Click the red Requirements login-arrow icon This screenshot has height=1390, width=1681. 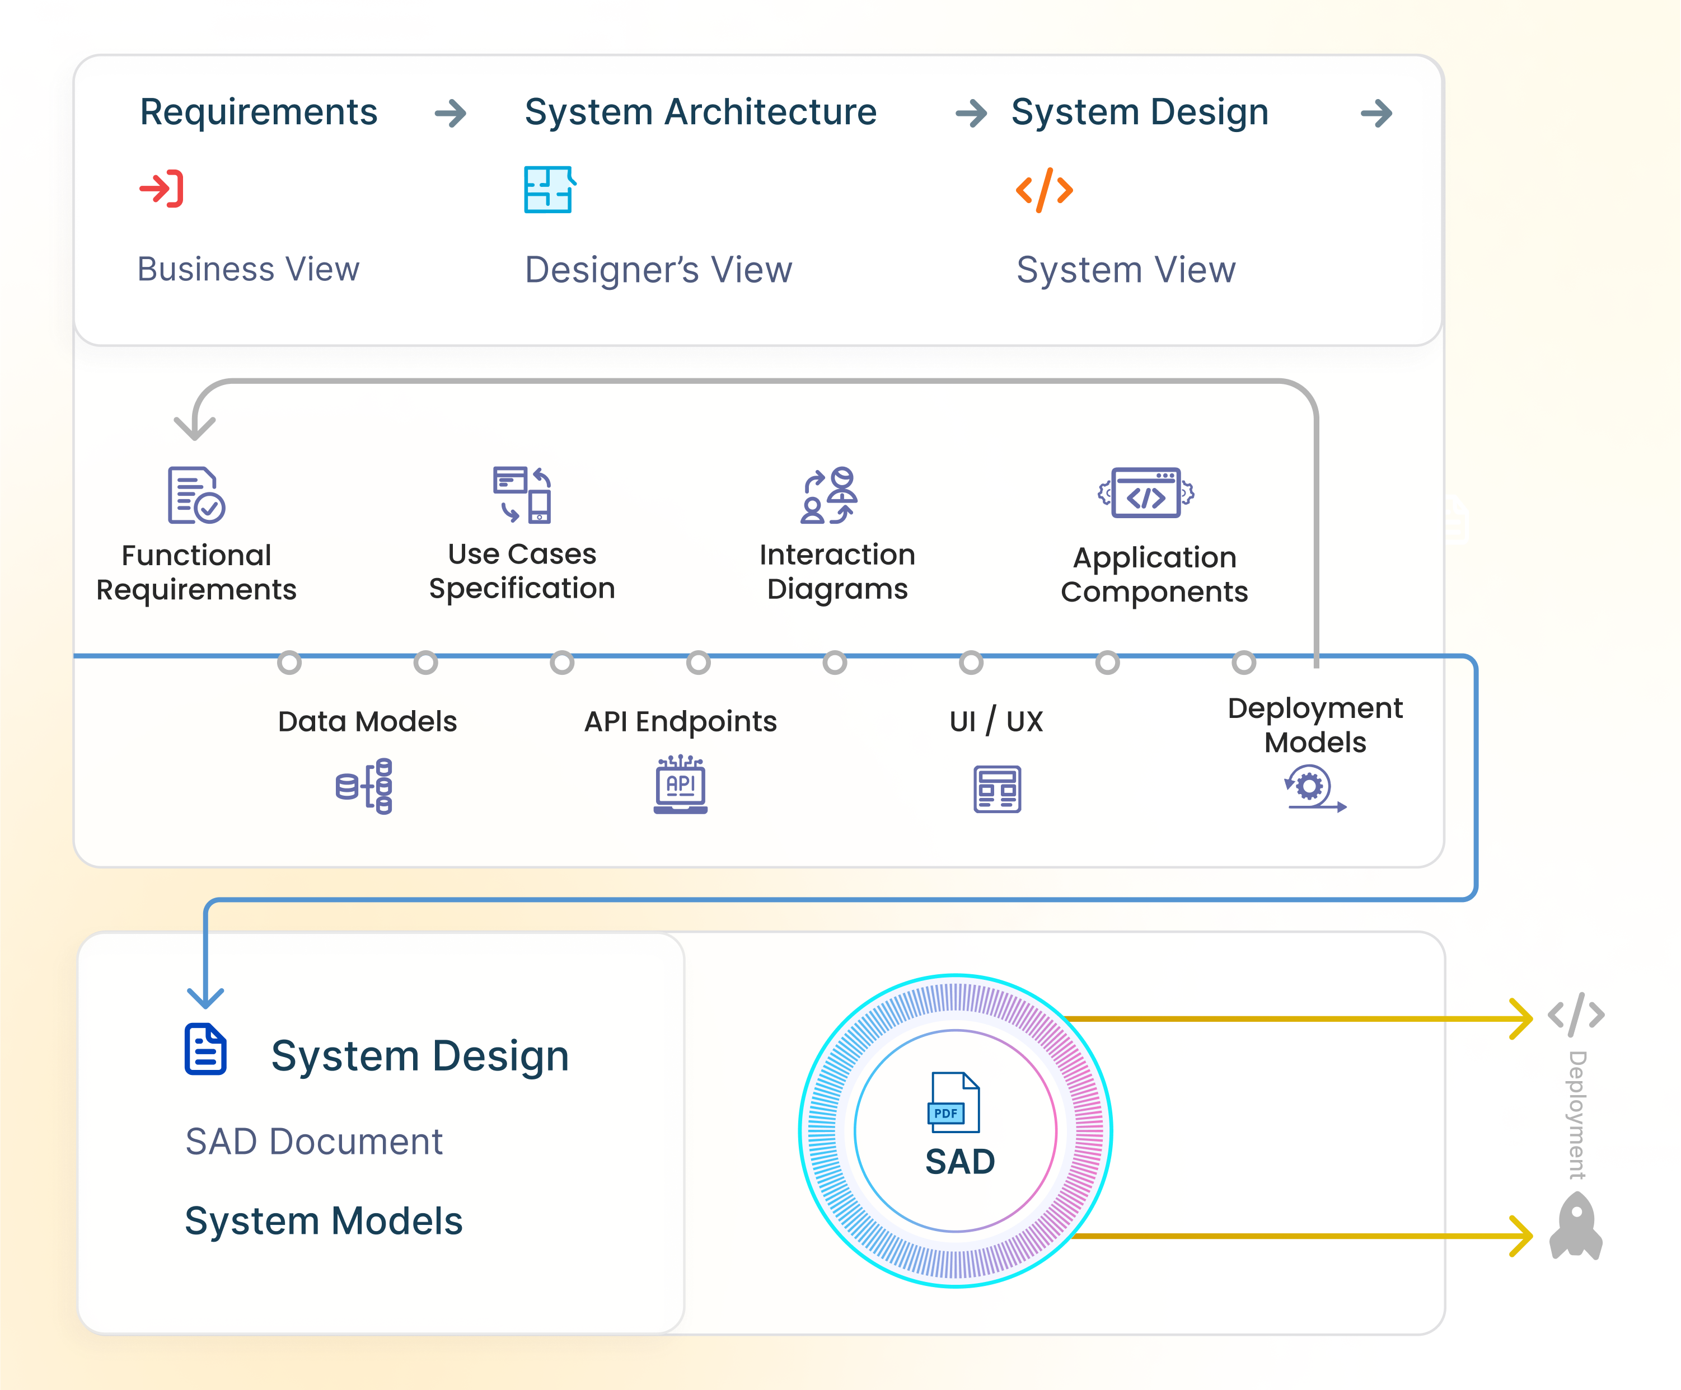tap(162, 189)
